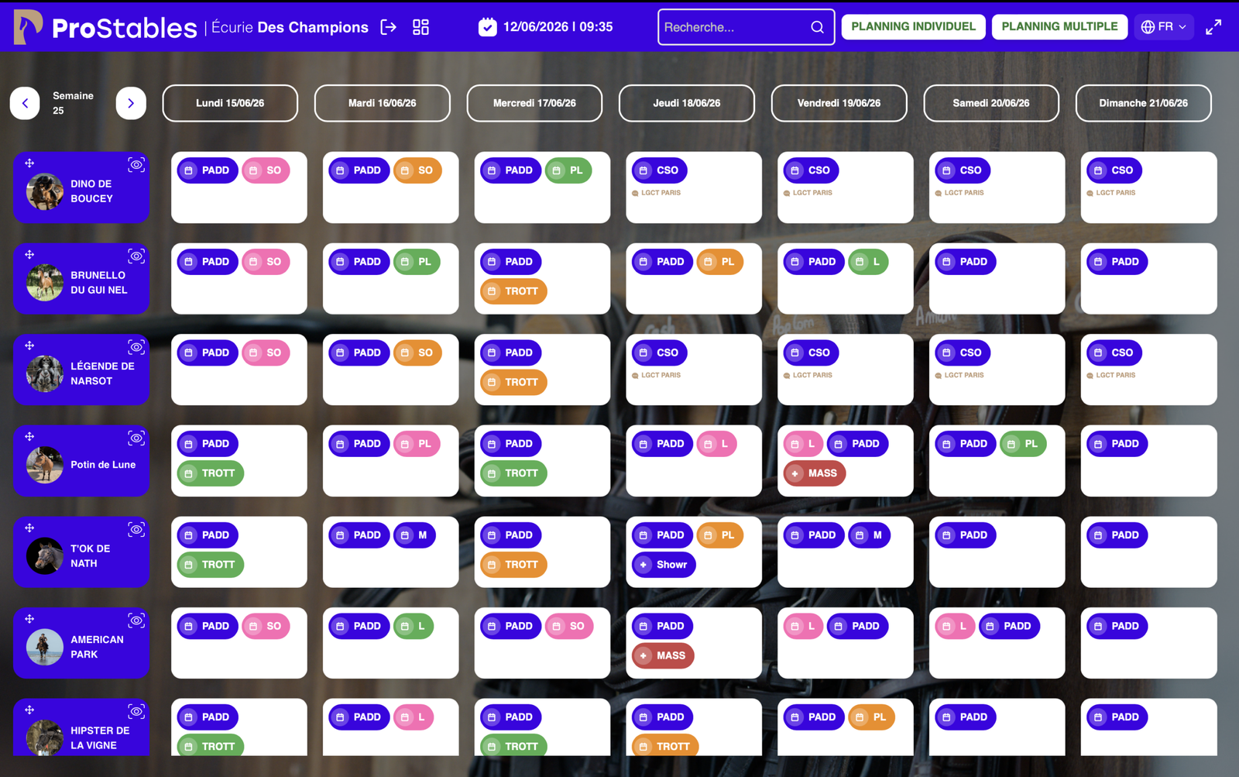Select the Vendredi 19/06/26 day header
This screenshot has height=777, width=1239.
(x=839, y=103)
